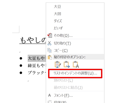Screen dimensions: 116x103
Task: Click the その他 spelling checklist icon
Action: click(50, 35)
